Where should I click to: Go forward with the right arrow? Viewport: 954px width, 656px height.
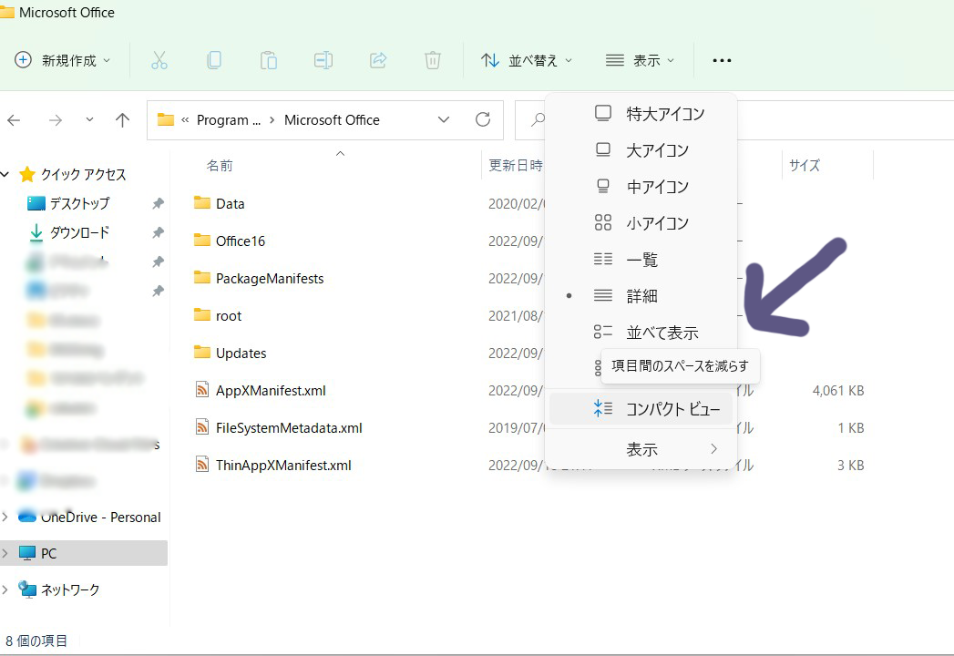point(56,120)
